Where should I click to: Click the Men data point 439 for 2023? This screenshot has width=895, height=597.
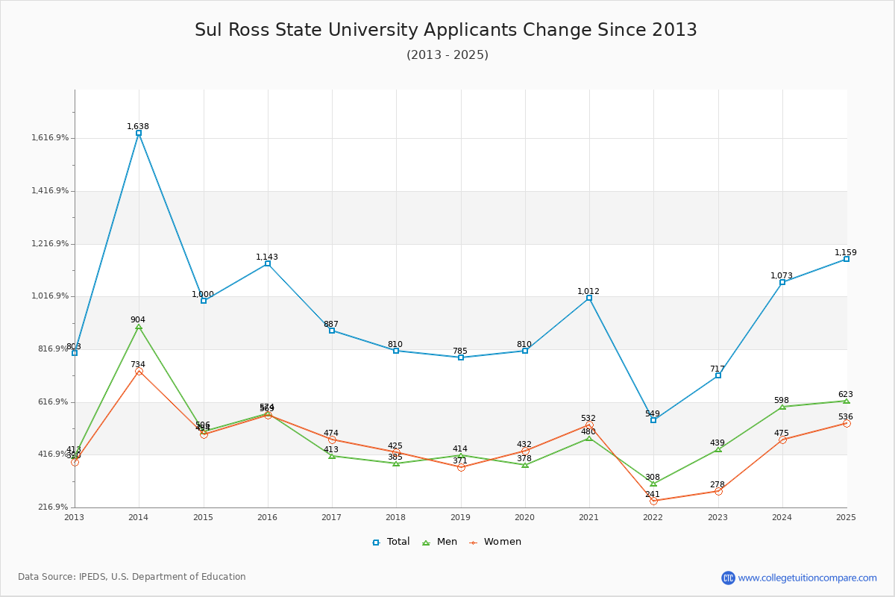(x=718, y=449)
